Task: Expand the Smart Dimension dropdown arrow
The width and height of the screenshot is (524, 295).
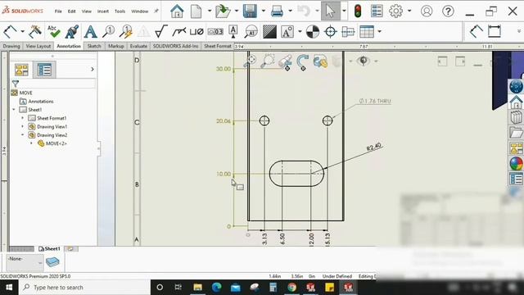Action: tap(22, 32)
